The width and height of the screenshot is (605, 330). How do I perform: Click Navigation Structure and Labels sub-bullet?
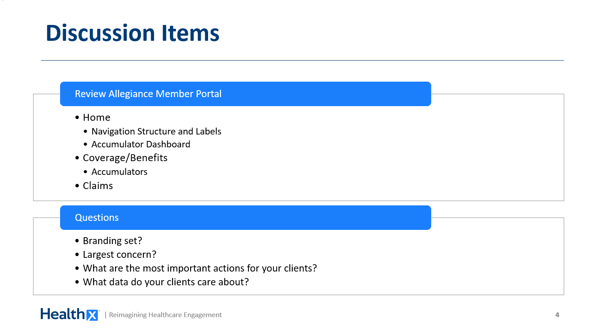pos(156,131)
